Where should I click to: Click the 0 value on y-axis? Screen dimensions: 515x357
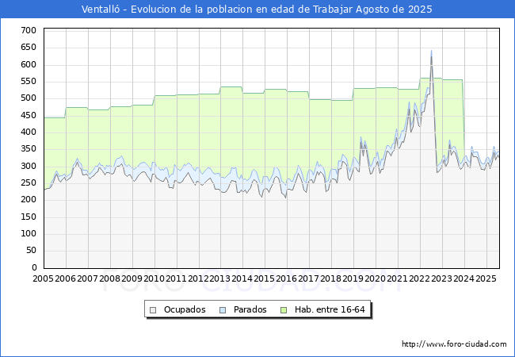point(35,267)
